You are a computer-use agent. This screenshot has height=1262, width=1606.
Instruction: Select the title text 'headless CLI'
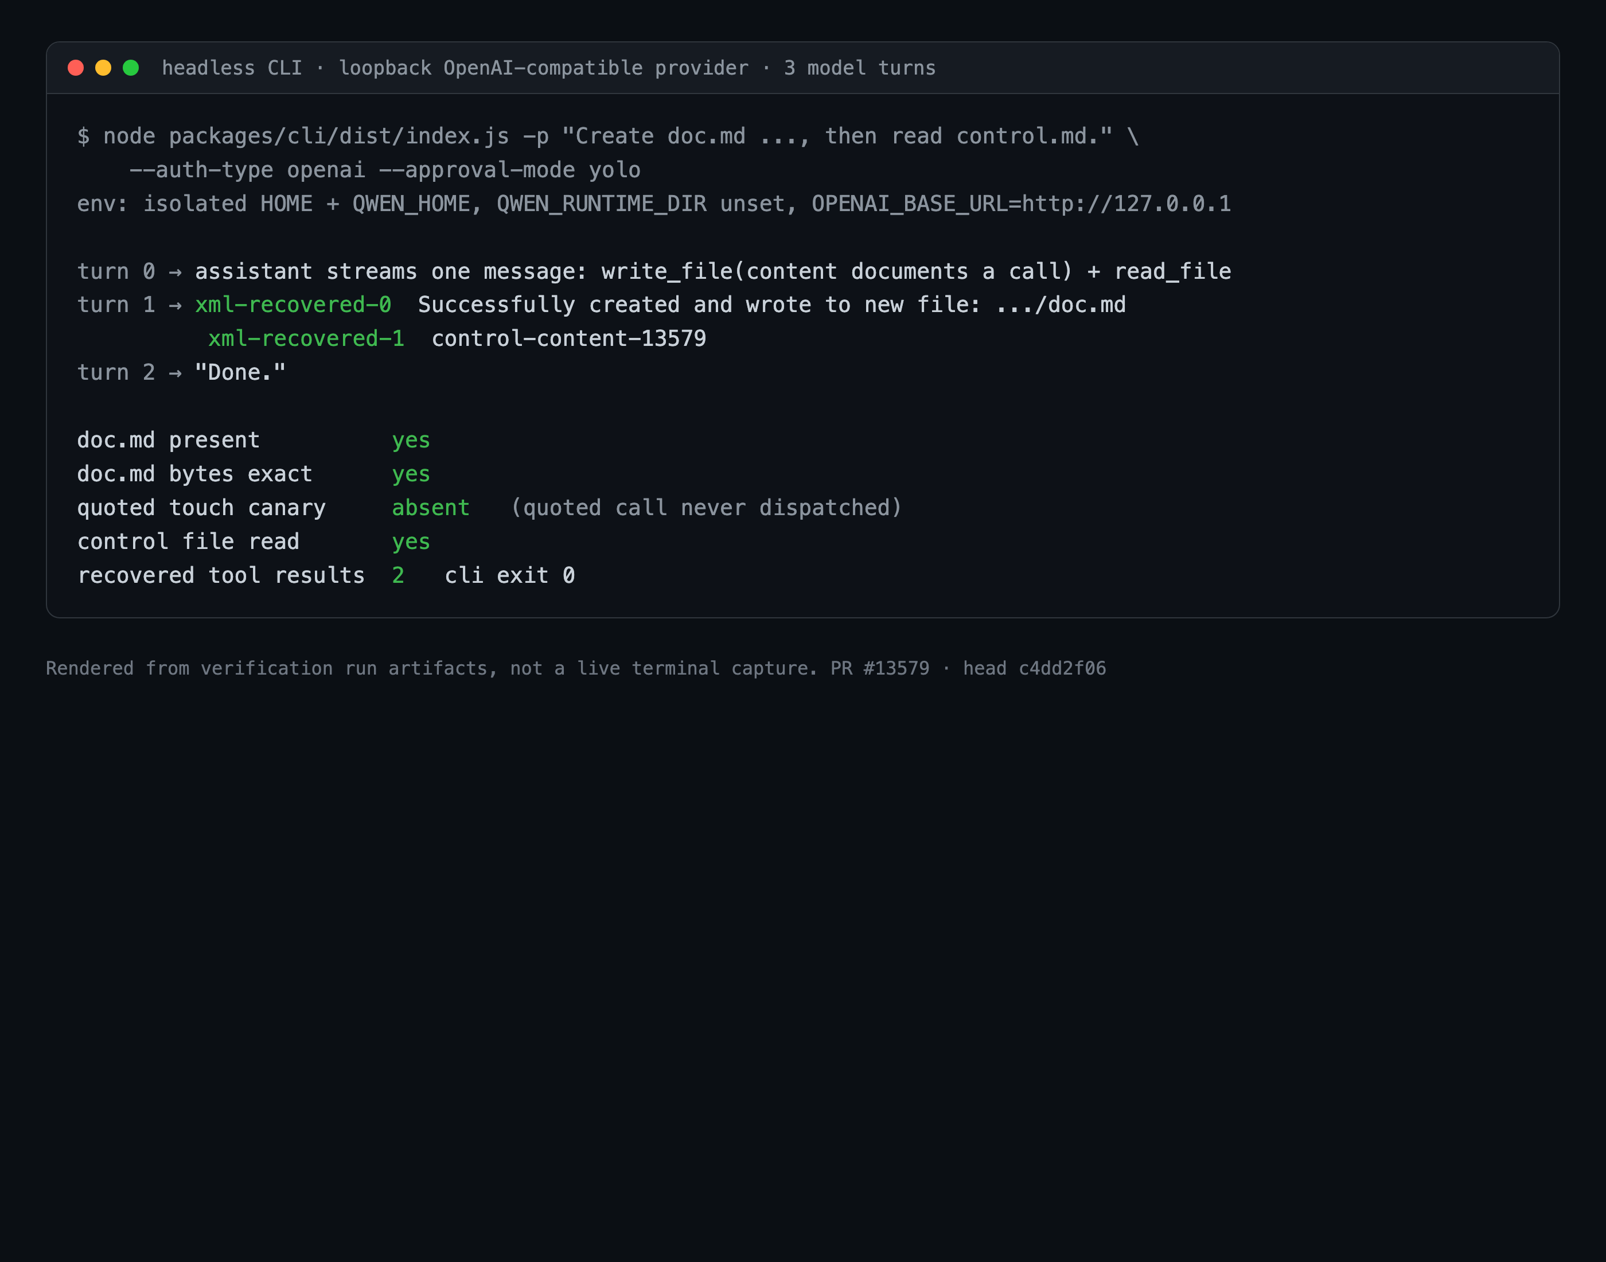click(232, 68)
